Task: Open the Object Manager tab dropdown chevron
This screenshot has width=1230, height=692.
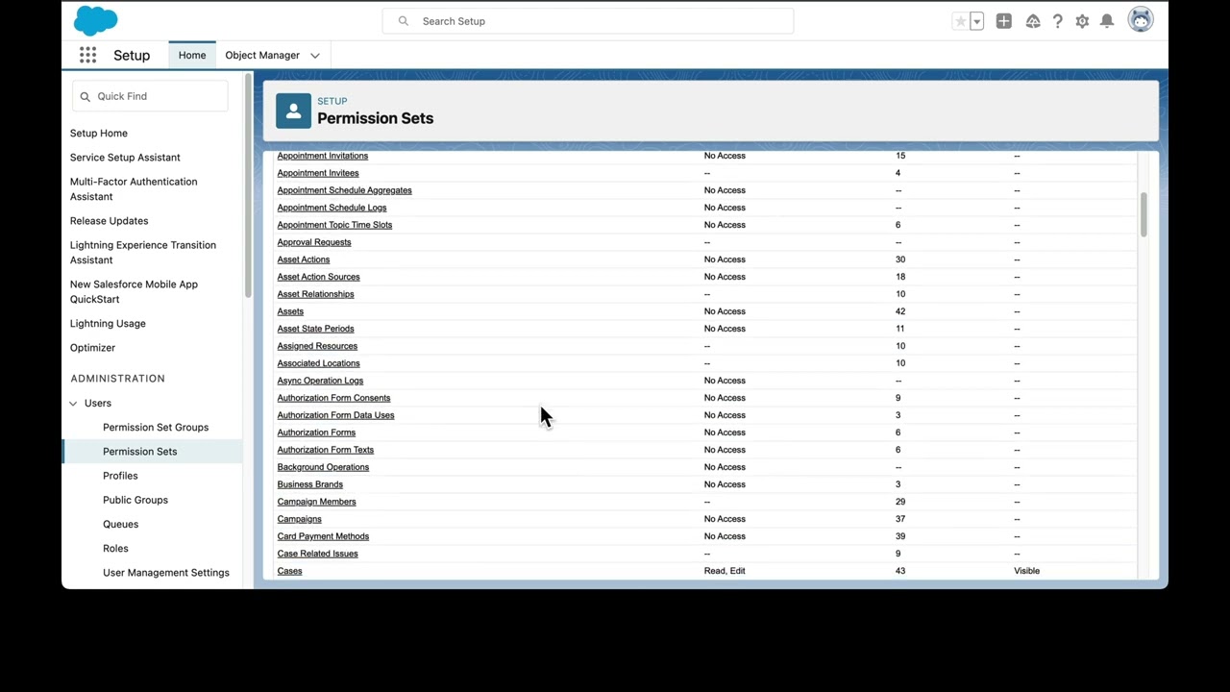Action: point(314,56)
